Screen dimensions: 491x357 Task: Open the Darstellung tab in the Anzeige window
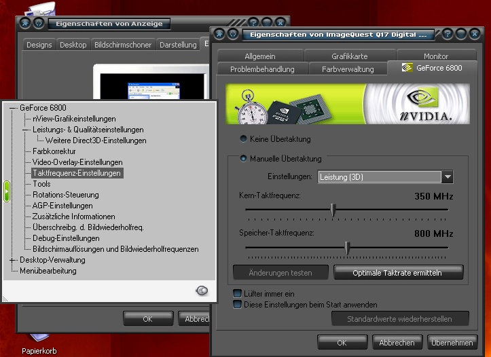[x=178, y=45]
